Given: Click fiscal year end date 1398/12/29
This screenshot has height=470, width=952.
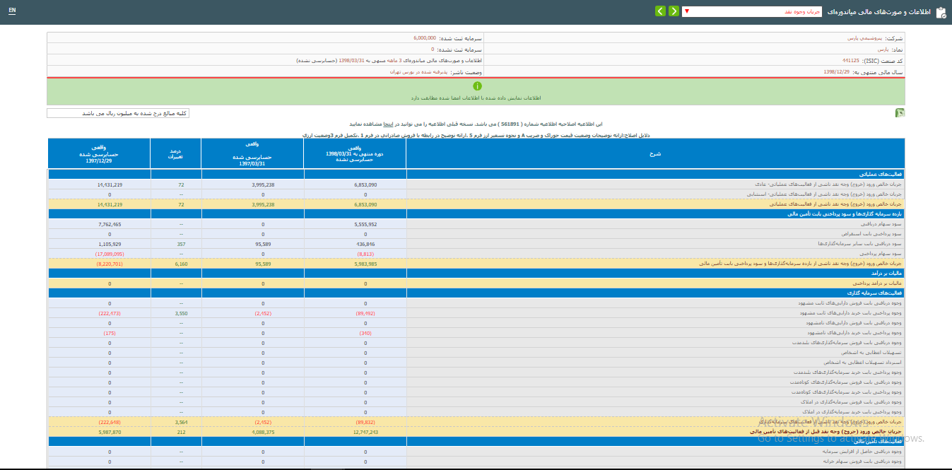Looking at the screenshot, I should pos(837,72).
